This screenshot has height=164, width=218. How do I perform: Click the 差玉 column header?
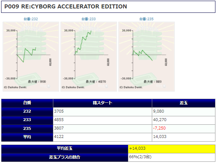184,103
